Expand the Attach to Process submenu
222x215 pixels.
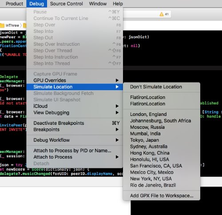tap(75, 157)
